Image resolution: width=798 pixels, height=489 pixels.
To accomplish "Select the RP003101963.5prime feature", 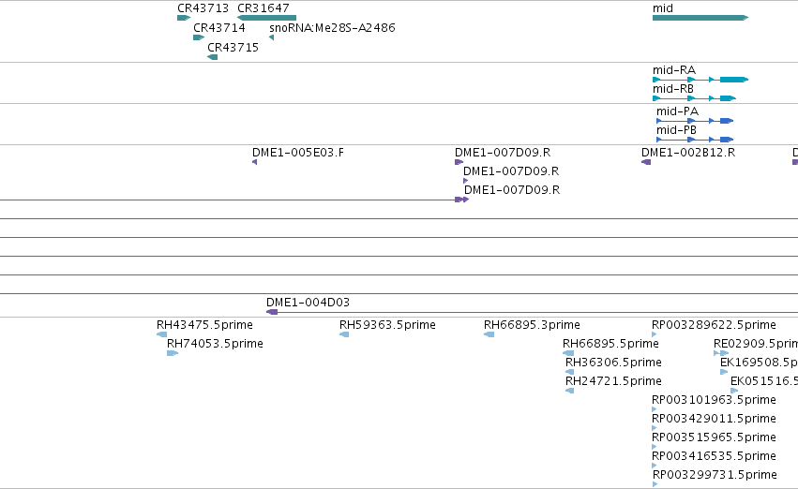I will click(x=654, y=408).
